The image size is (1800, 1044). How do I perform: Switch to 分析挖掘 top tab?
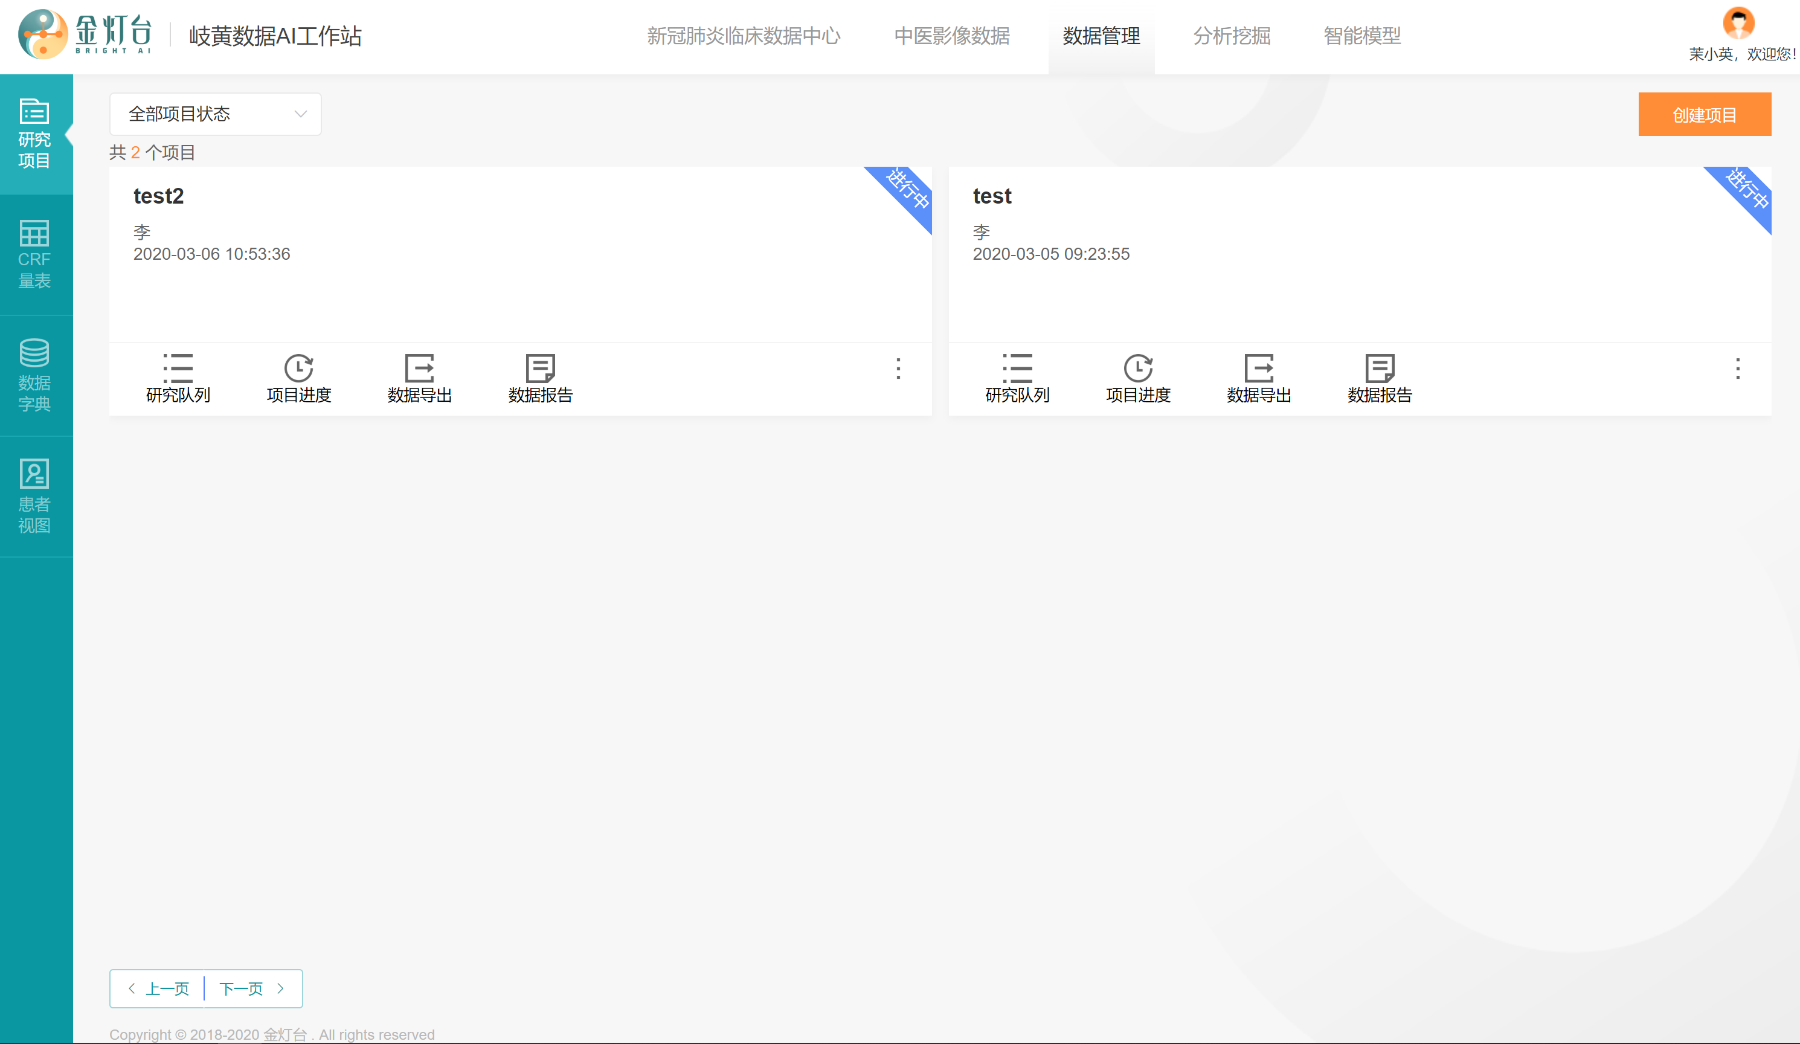tap(1231, 36)
